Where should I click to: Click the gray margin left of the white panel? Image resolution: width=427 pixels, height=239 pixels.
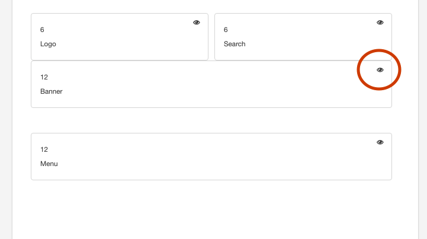[x=6, y=120]
